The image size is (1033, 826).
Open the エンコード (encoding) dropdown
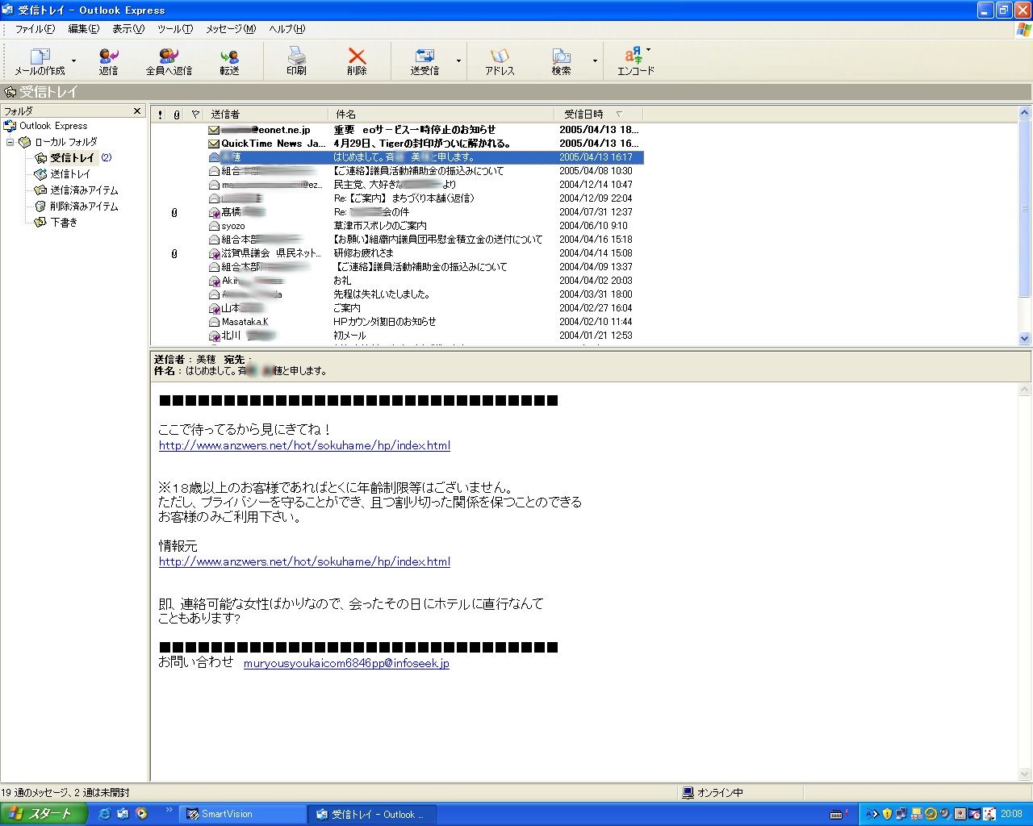coord(635,60)
